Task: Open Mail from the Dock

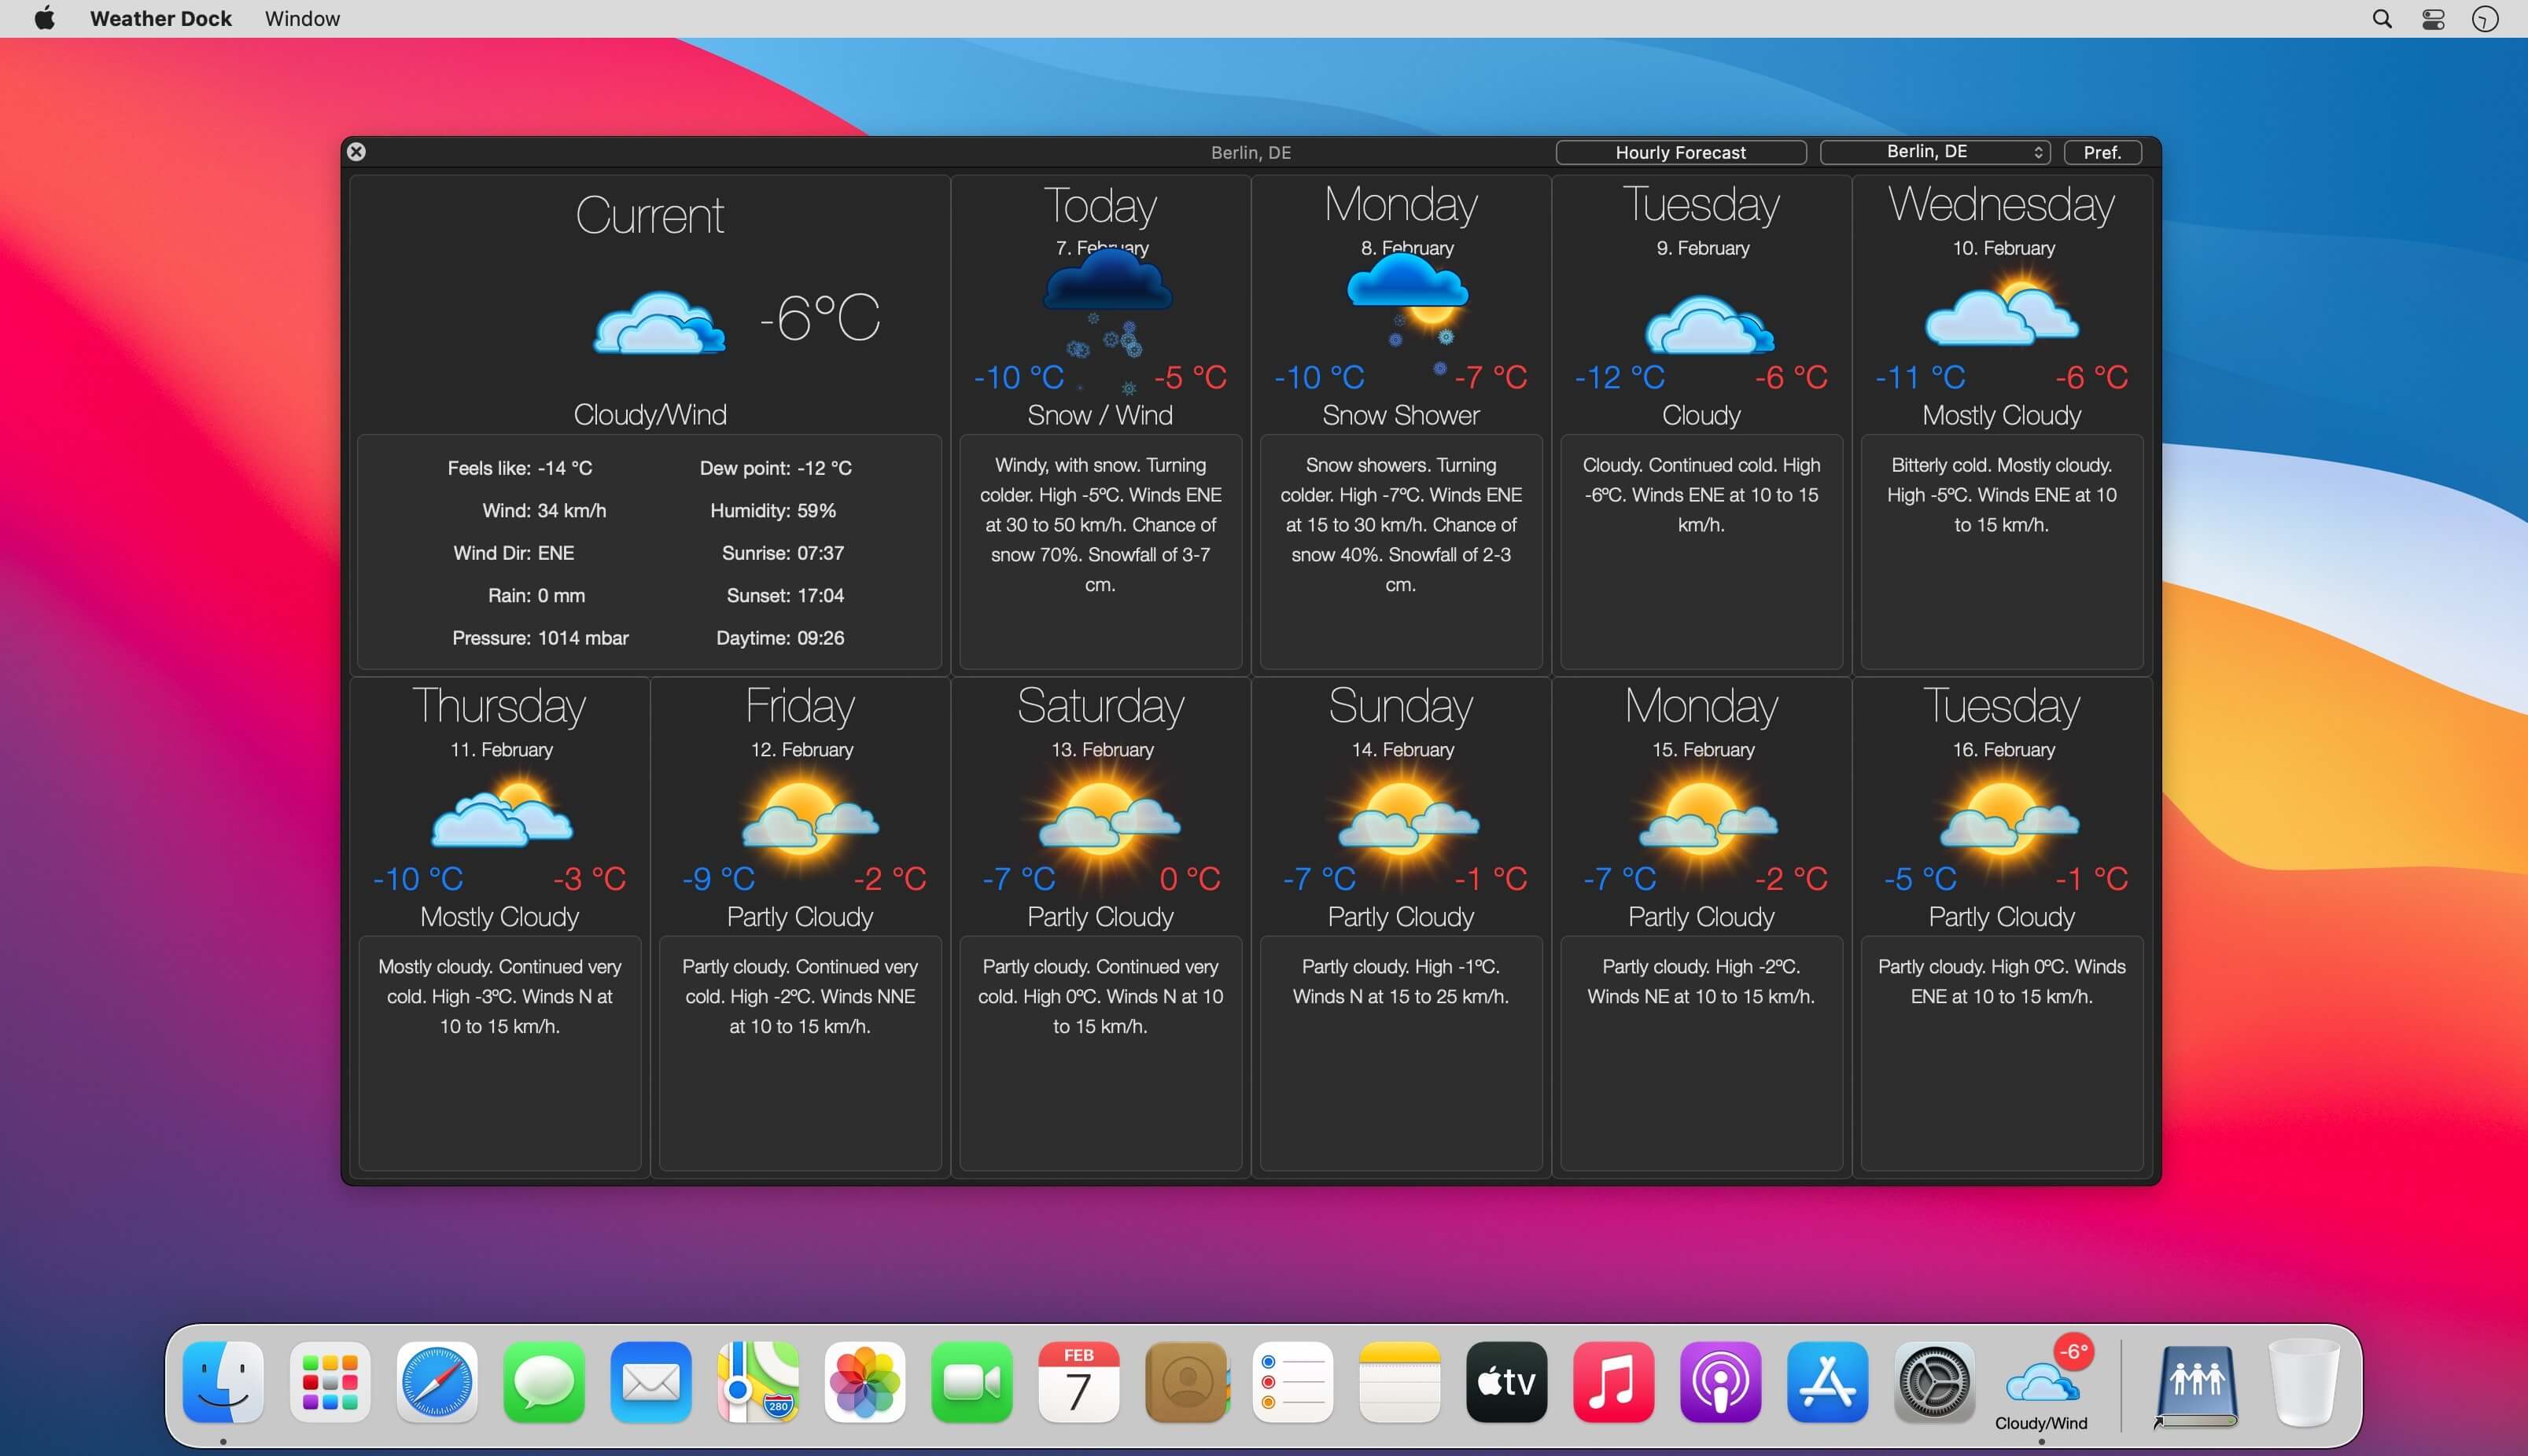Action: pos(651,1381)
